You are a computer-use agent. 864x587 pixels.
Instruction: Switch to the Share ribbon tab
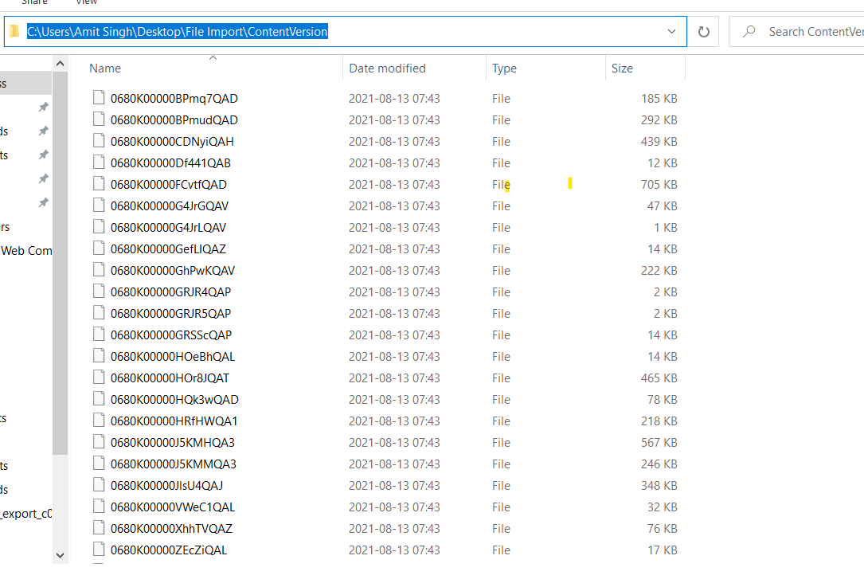34,4
